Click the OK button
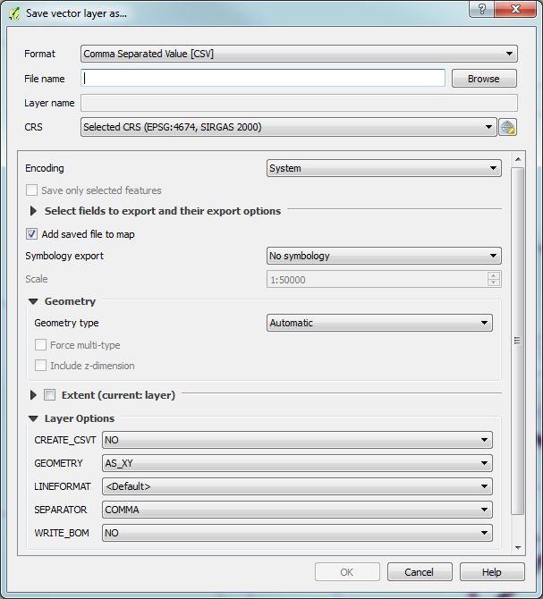This screenshot has width=543, height=599. click(x=347, y=572)
